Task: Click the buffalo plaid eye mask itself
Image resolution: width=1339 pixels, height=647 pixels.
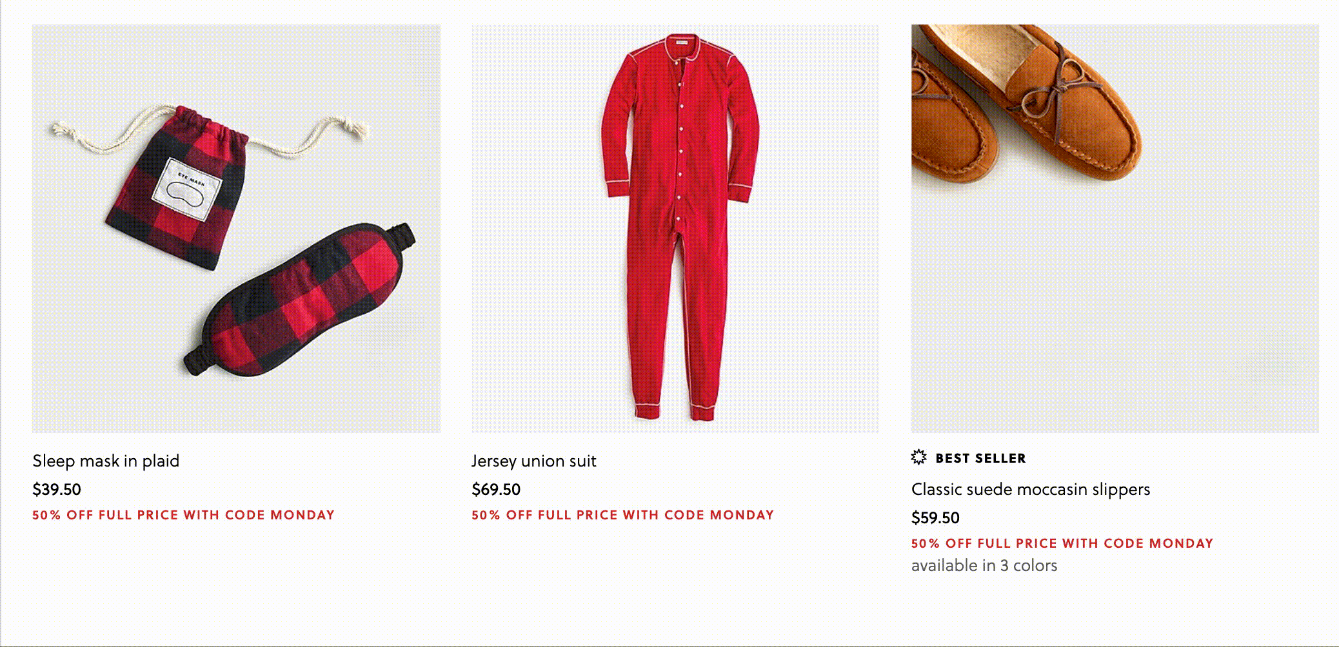Action: [300, 300]
